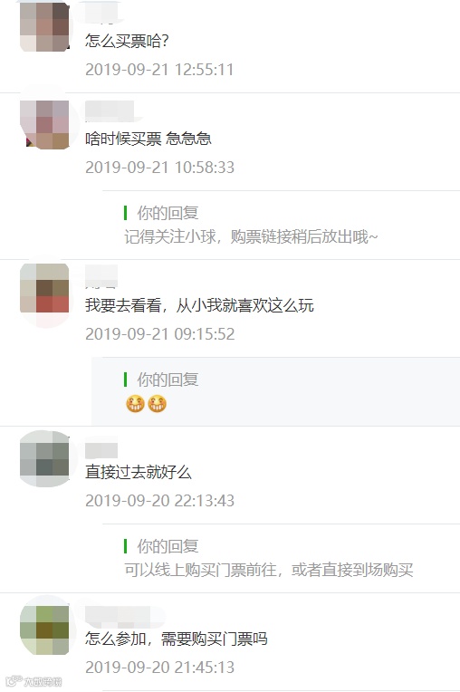Click reply text '记得关注小球，购票链接稍后放出哦~'

[251, 237]
